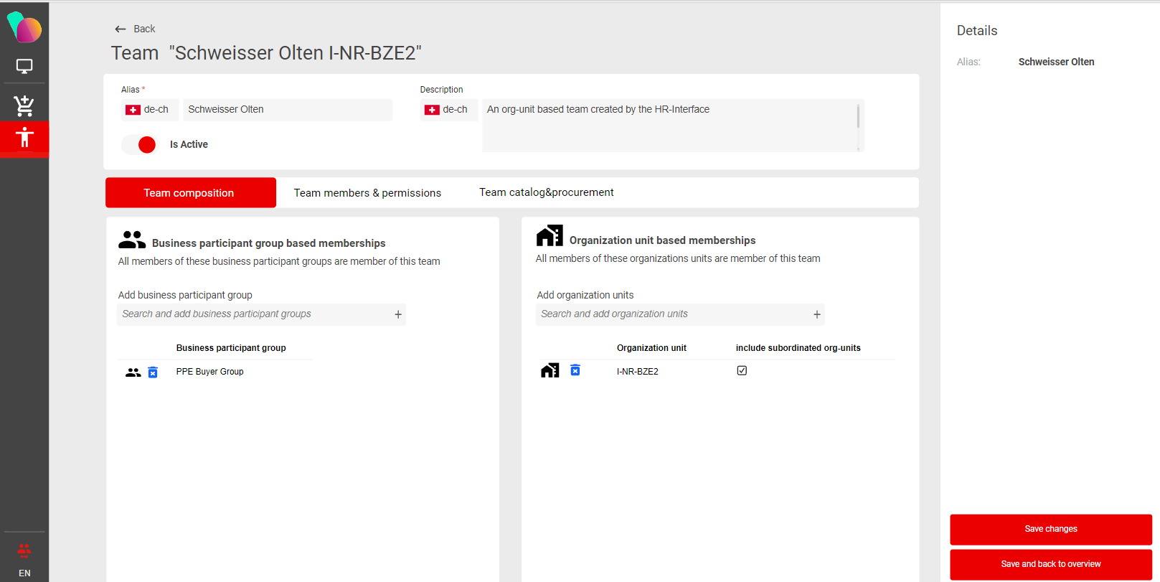The height and width of the screenshot is (582, 1160).
Task: Click the back arrow icon
Action: (121, 29)
